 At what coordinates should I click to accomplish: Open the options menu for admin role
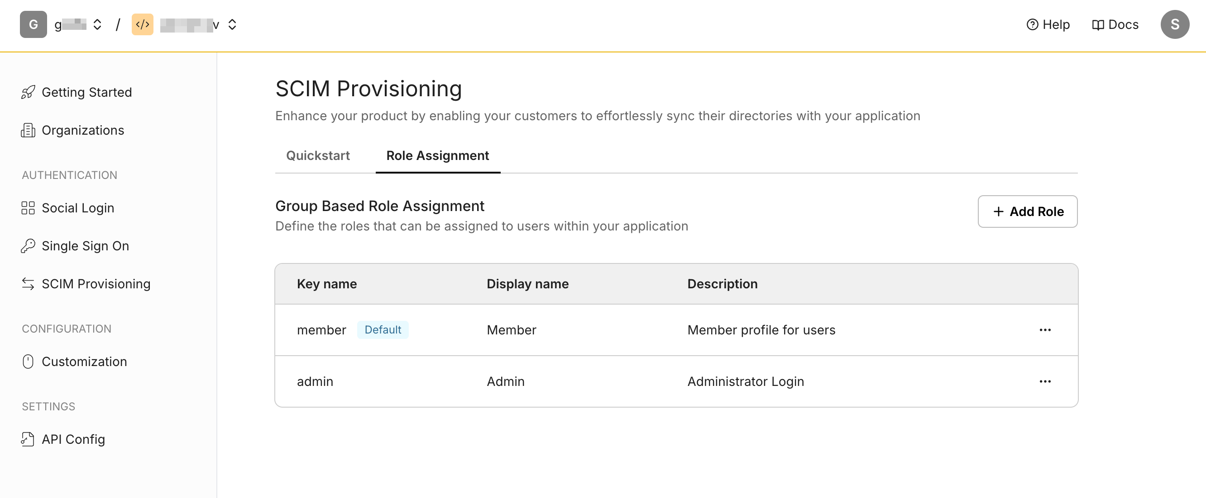1044,381
